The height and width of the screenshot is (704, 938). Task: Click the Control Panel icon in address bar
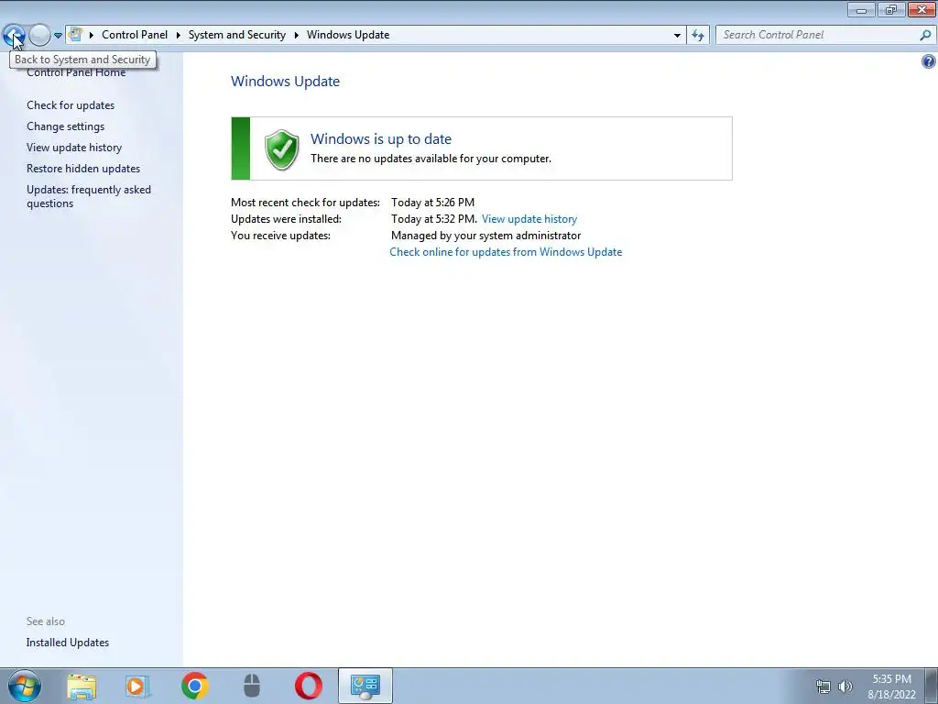coord(75,35)
